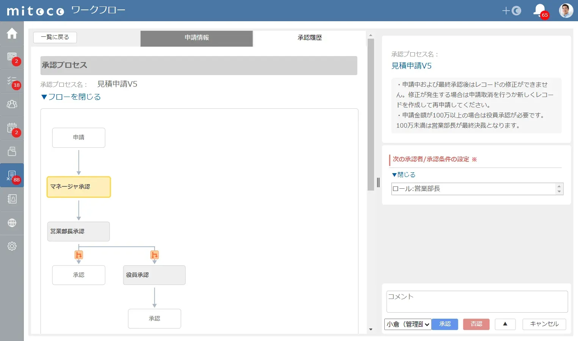Click the red 否認 reject button
This screenshot has width=578, height=341.
(x=476, y=324)
